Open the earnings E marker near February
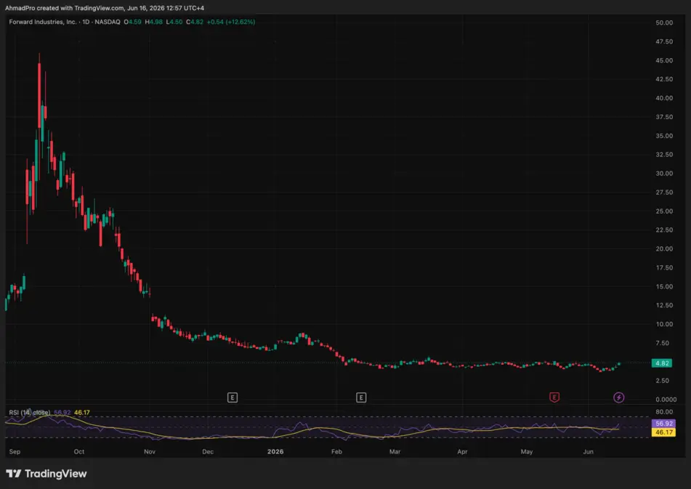Image resolution: width=691 pixels, height=489 pixels. (361, 397)
